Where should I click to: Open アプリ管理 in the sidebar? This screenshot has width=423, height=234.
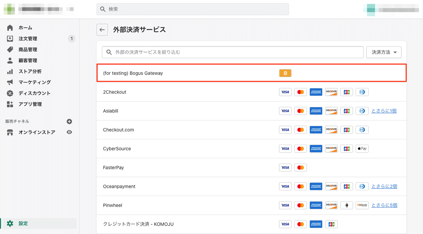[30, 104]
